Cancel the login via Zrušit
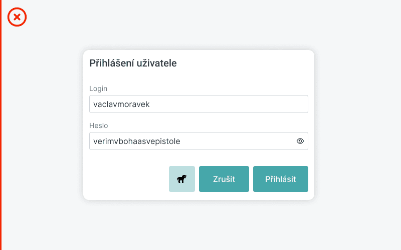Viewport: 401px width, 250px height. click(224, 179)
